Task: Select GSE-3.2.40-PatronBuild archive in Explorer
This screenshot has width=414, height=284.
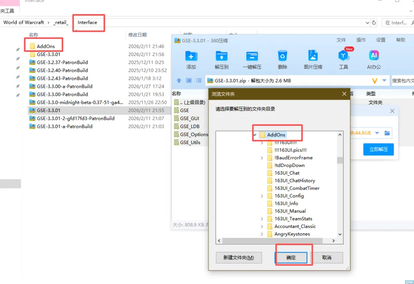Action: pyautogui.click(x=59, y=70)
